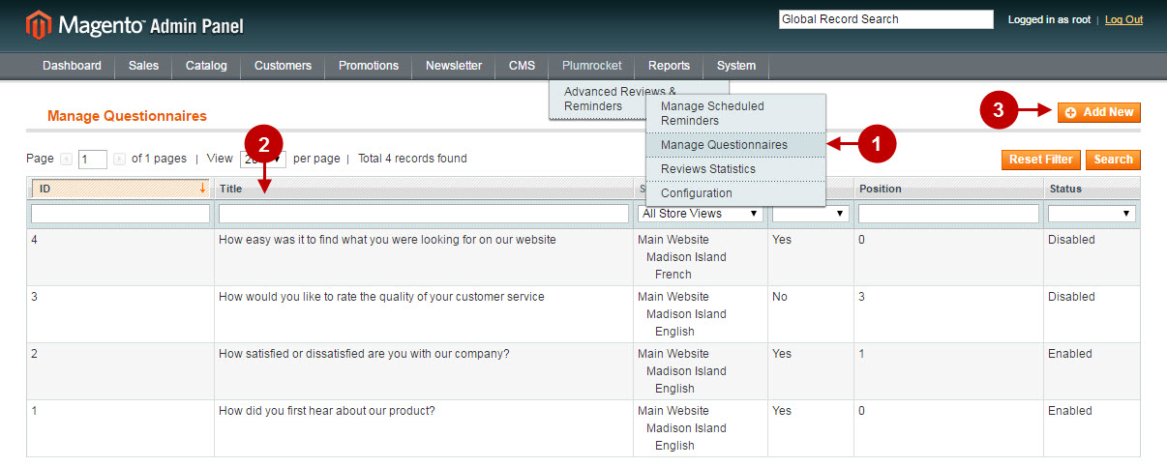Open the Sales menu
This screenshot has height=467, width=1167.
click(143, 66)
